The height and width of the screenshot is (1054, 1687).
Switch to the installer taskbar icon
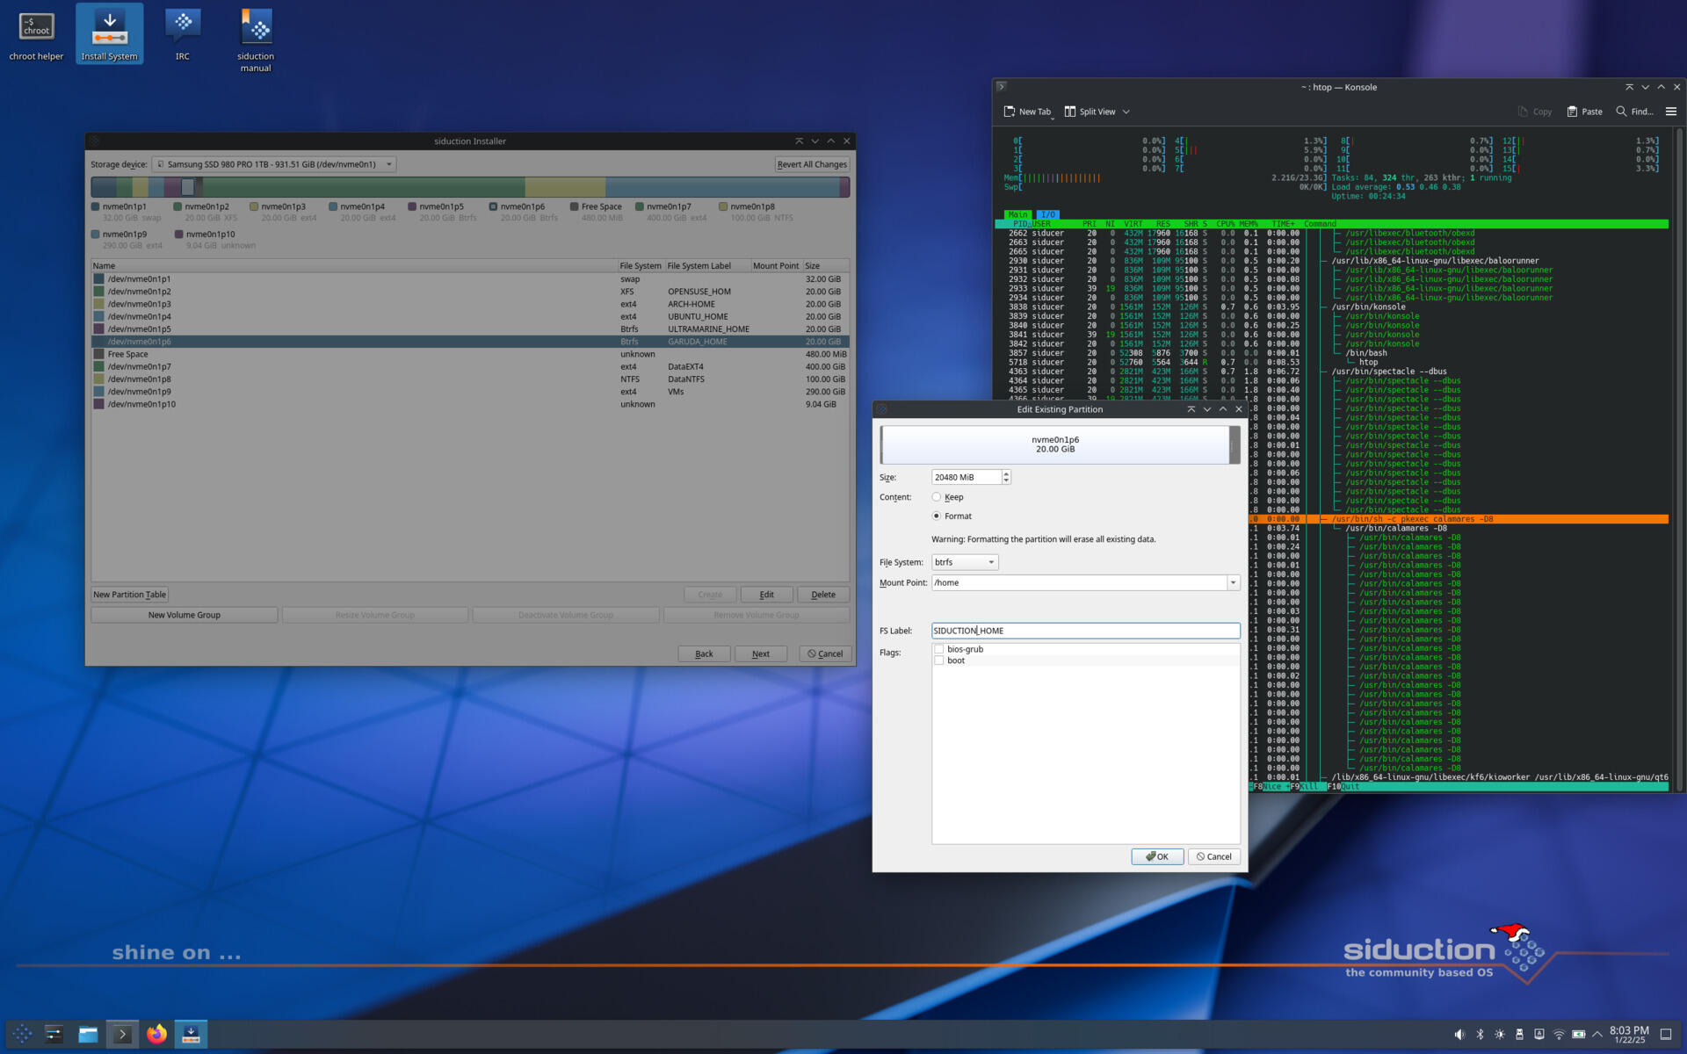[x=191, y=1034]
